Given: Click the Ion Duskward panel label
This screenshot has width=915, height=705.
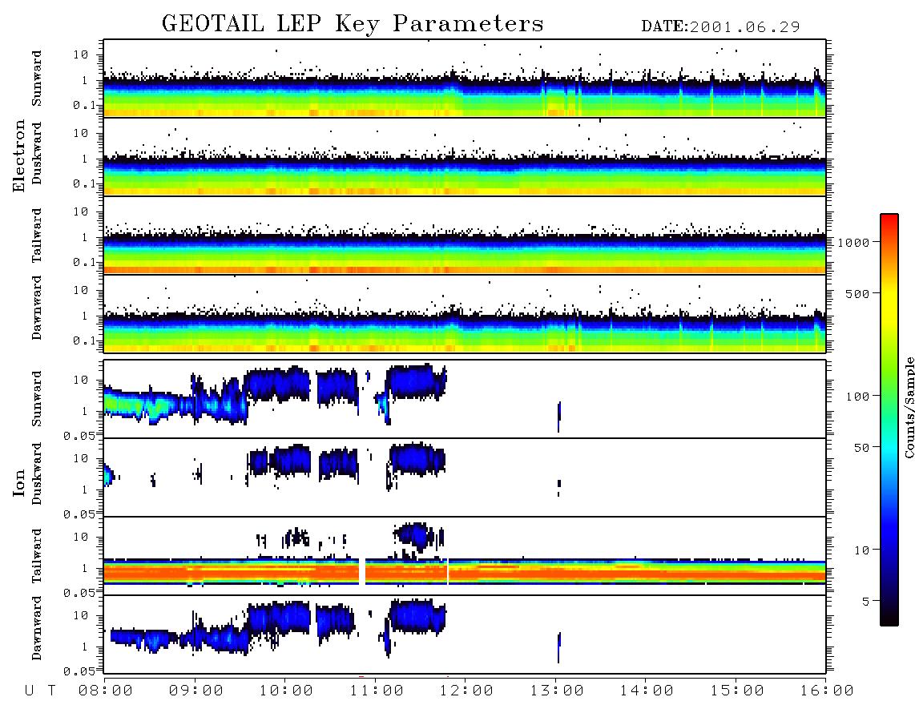Looking at the screenshot, I should point(37,474).
